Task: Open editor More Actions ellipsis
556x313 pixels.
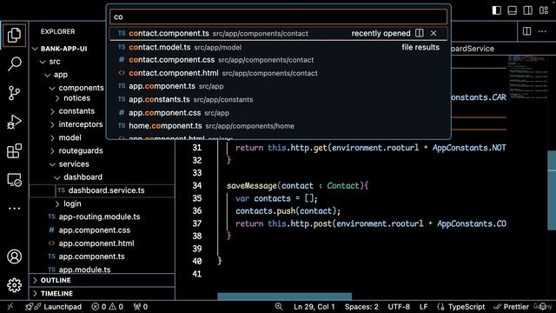Action: 542,31
